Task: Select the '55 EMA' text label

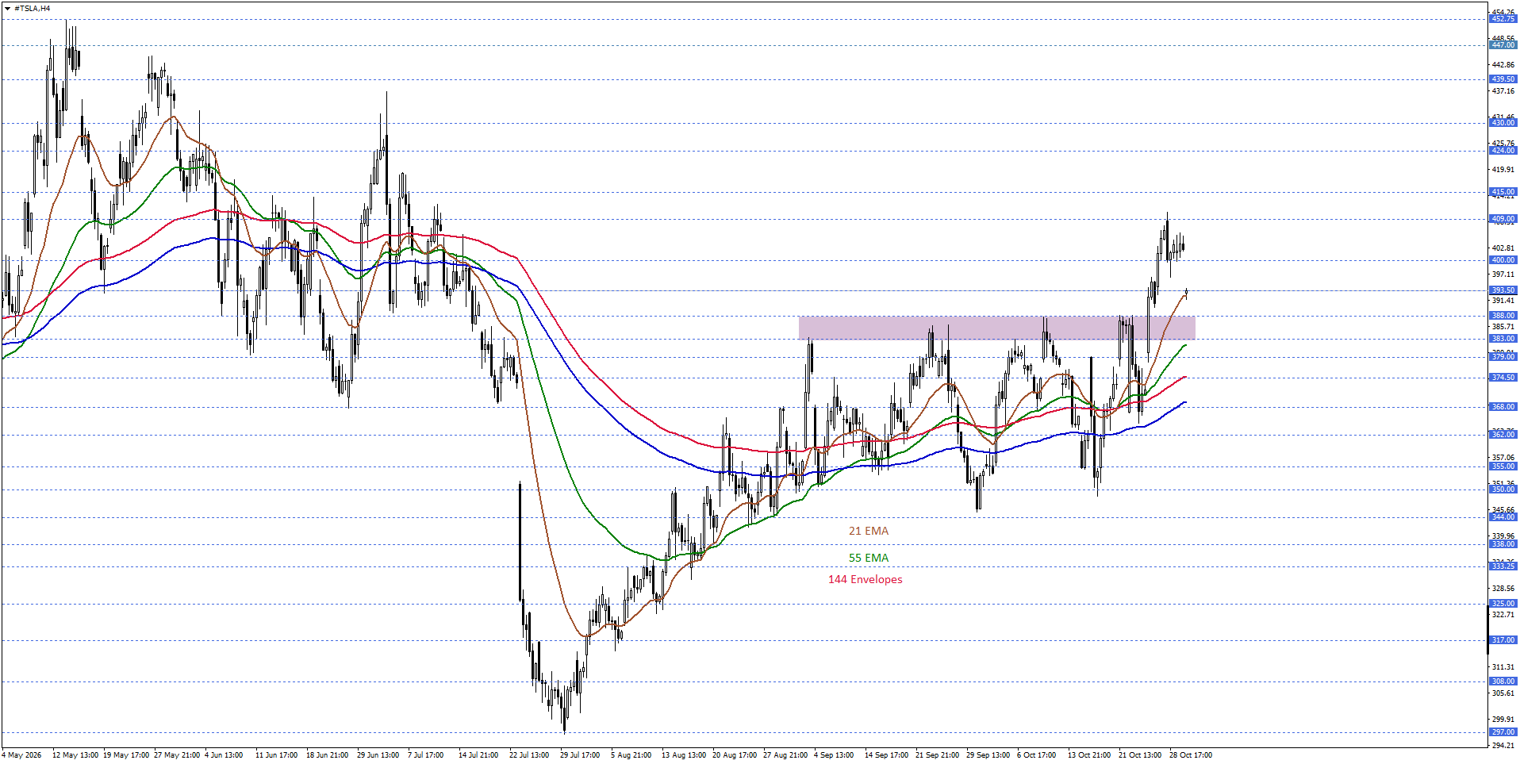Action: point(869,558)
